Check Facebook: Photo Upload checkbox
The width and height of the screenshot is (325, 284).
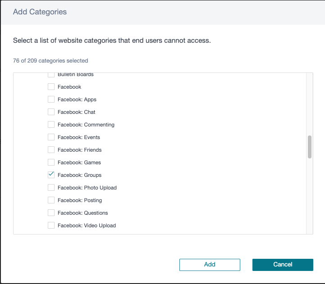pos(51,188)
